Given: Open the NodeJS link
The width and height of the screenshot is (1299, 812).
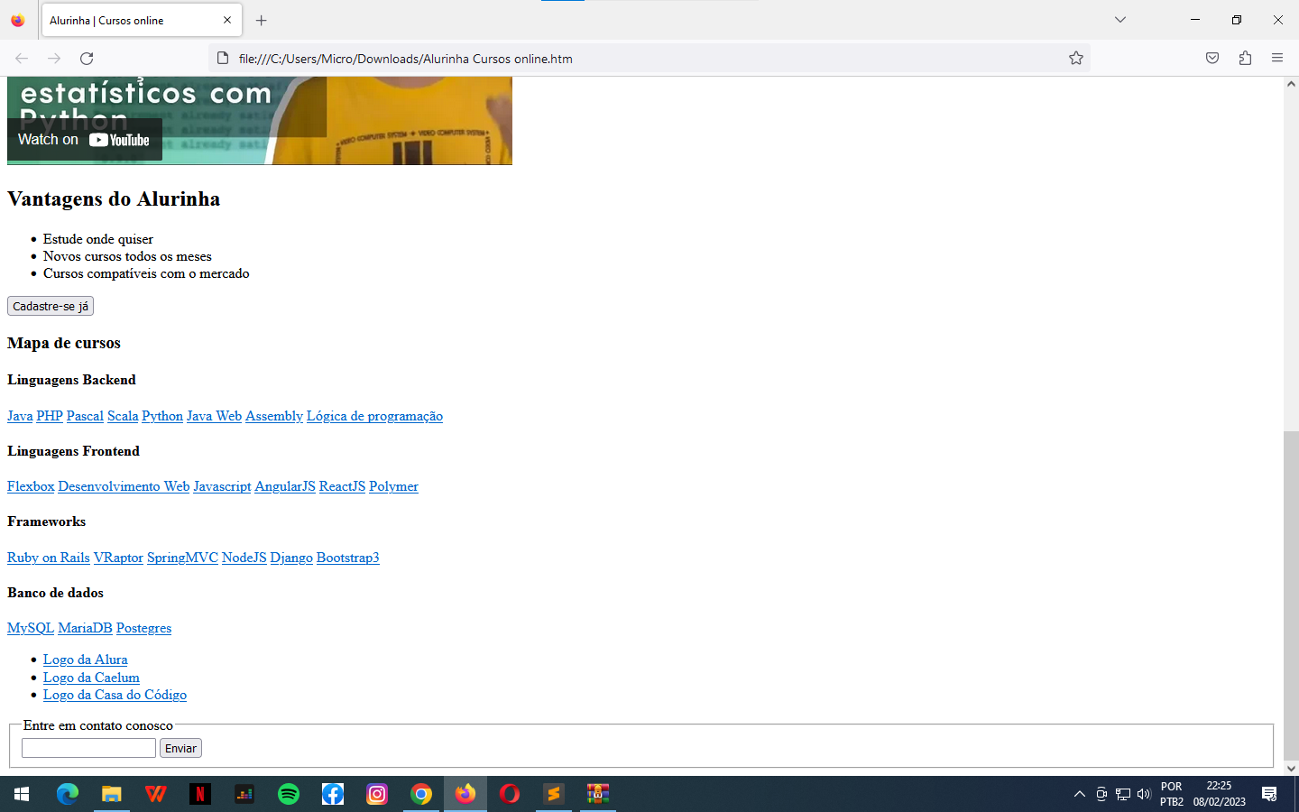Looking at the screenshot, I should pyautogui.click(x=244, y=558).
